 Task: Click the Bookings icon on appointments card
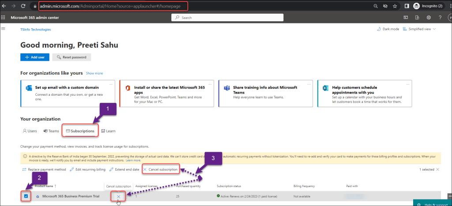[x=326, y=88]
